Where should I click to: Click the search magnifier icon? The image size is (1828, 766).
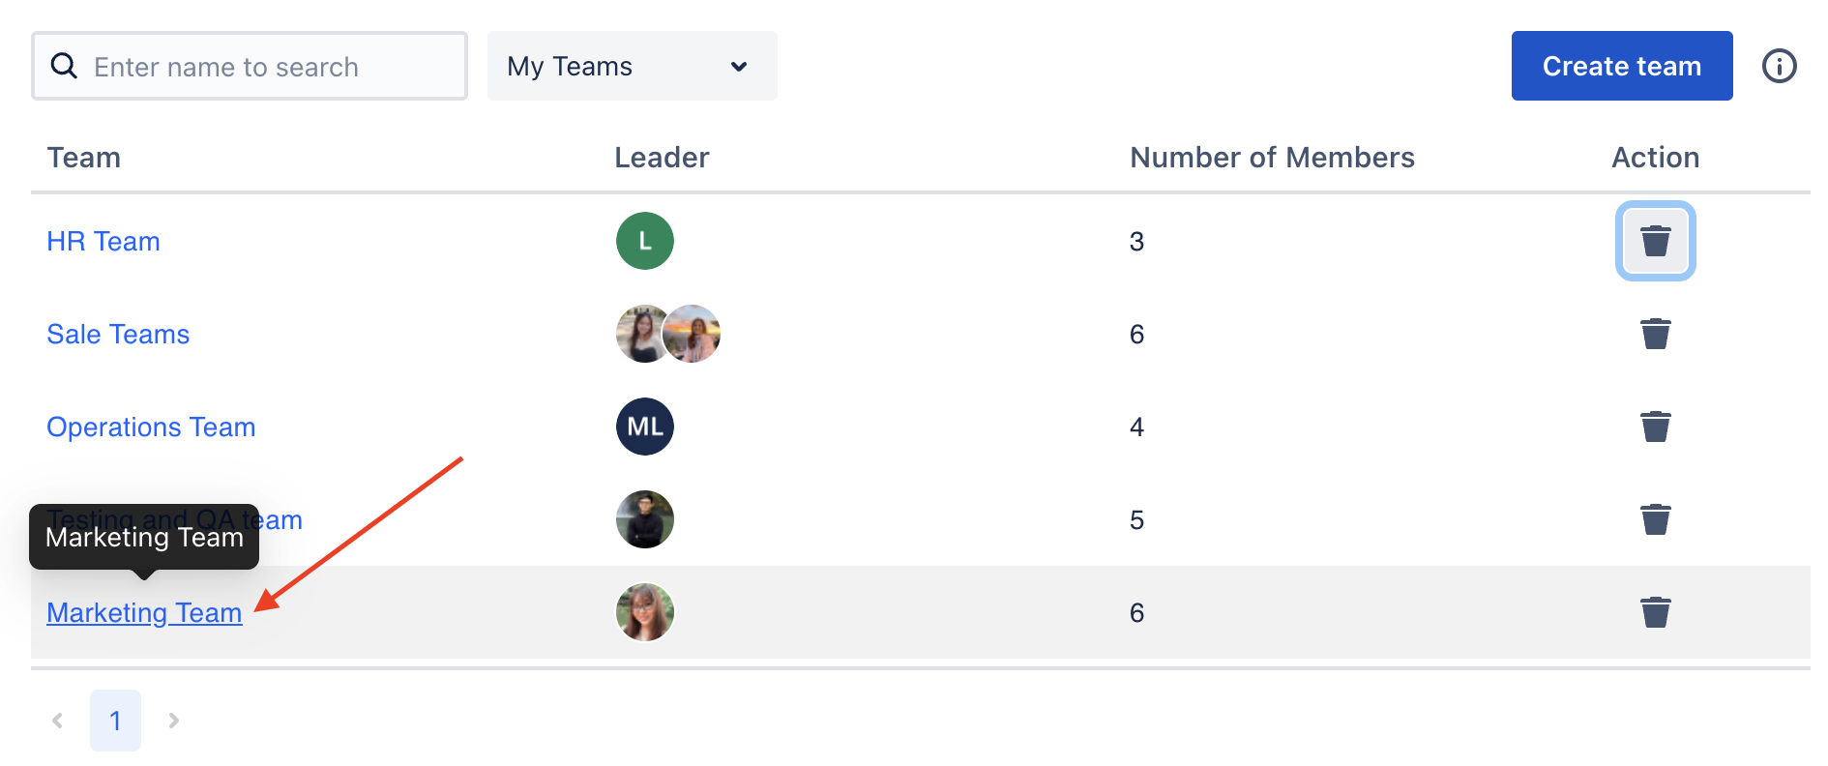coord(64,66)
